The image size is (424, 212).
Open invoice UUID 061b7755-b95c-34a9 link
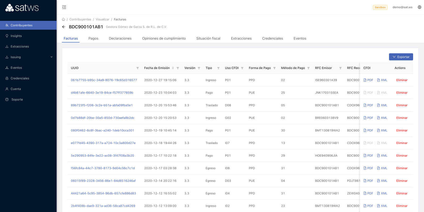104,80
